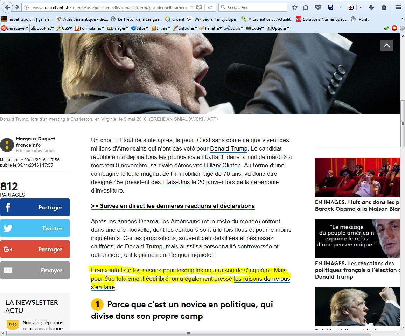Click the franceinfo author avatar
Viewport: 405px width, 336px height.
tap(7, 145)
